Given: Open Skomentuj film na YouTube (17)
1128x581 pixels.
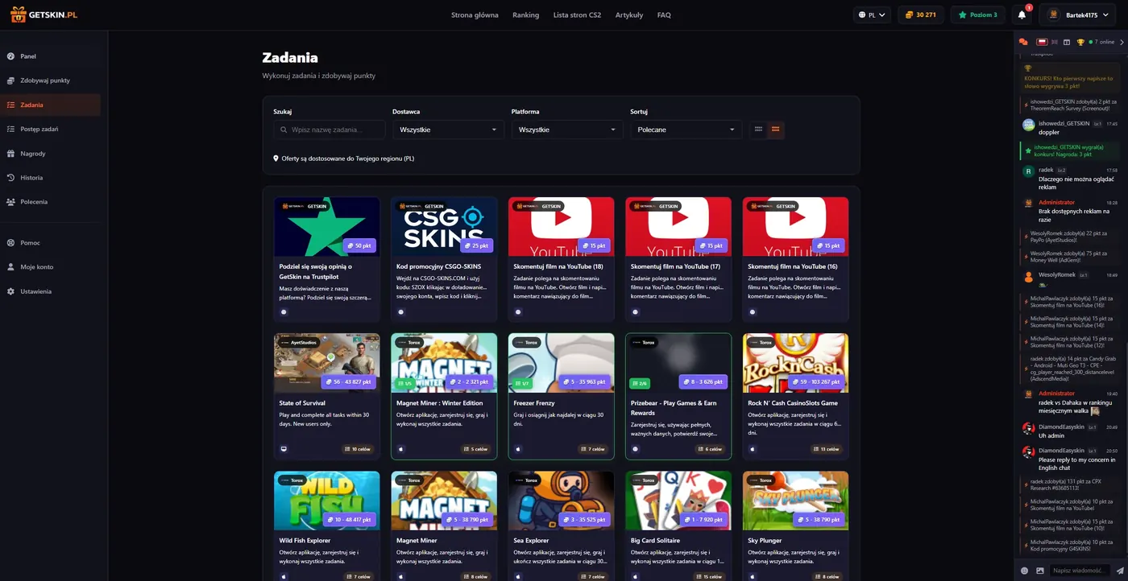Looking at the screenshot, I should (x=678, y=259).
